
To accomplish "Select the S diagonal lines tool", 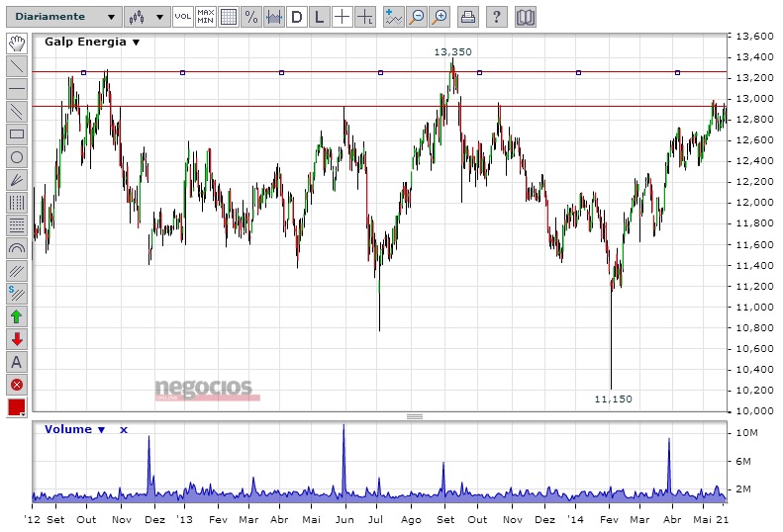I will click(x=17, y=294).
